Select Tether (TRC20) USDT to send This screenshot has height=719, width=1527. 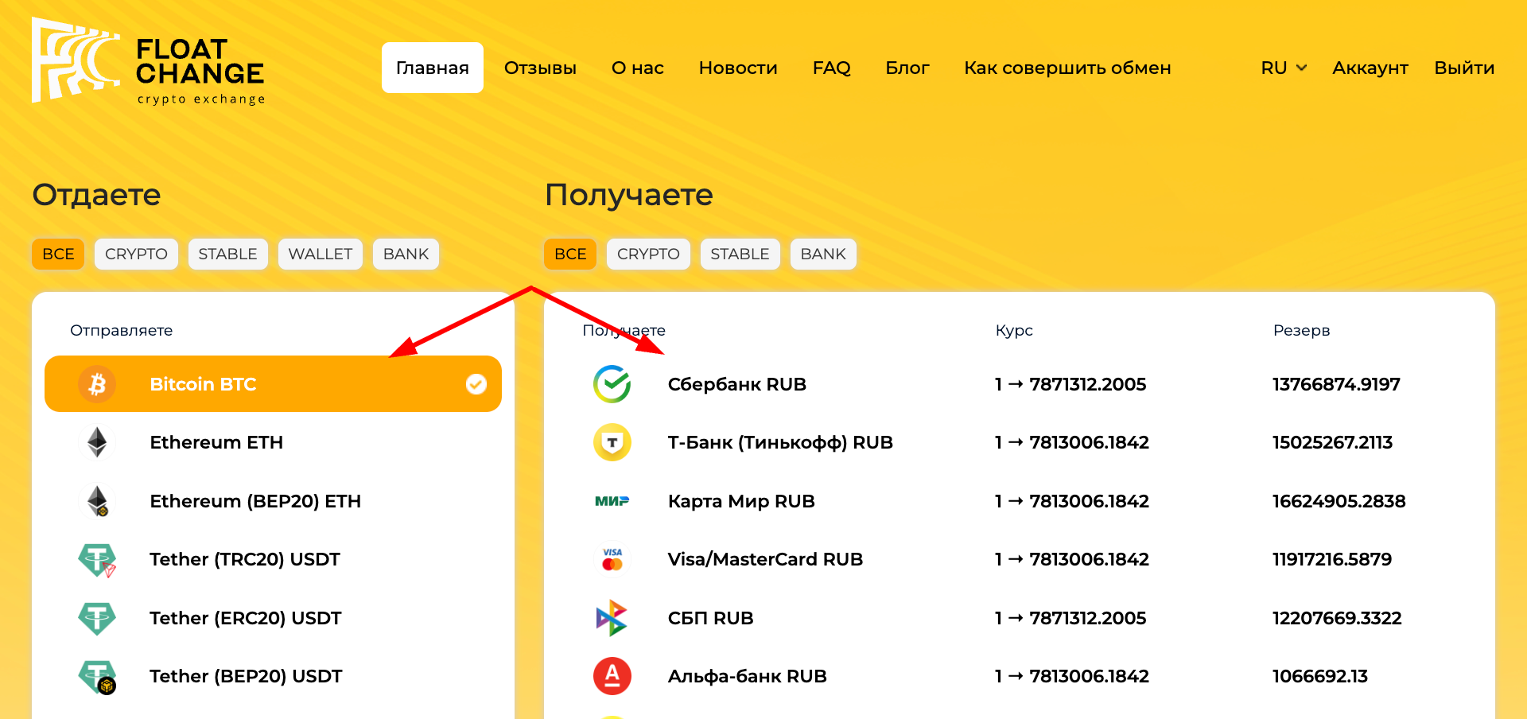(x=273, y=559)
